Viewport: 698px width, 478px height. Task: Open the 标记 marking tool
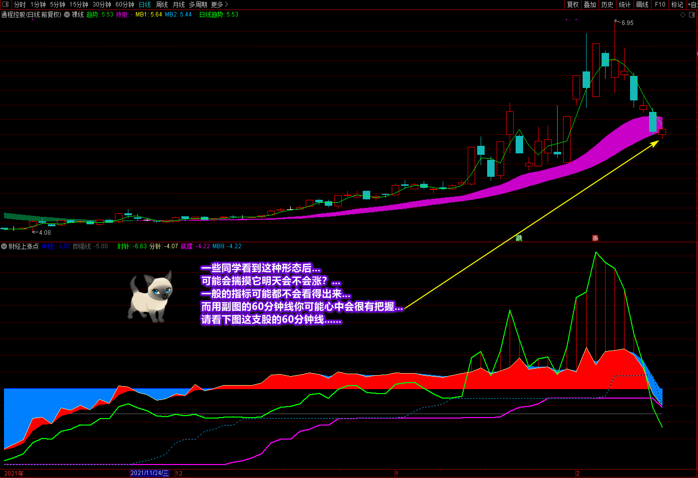click(x=677, y=4)
